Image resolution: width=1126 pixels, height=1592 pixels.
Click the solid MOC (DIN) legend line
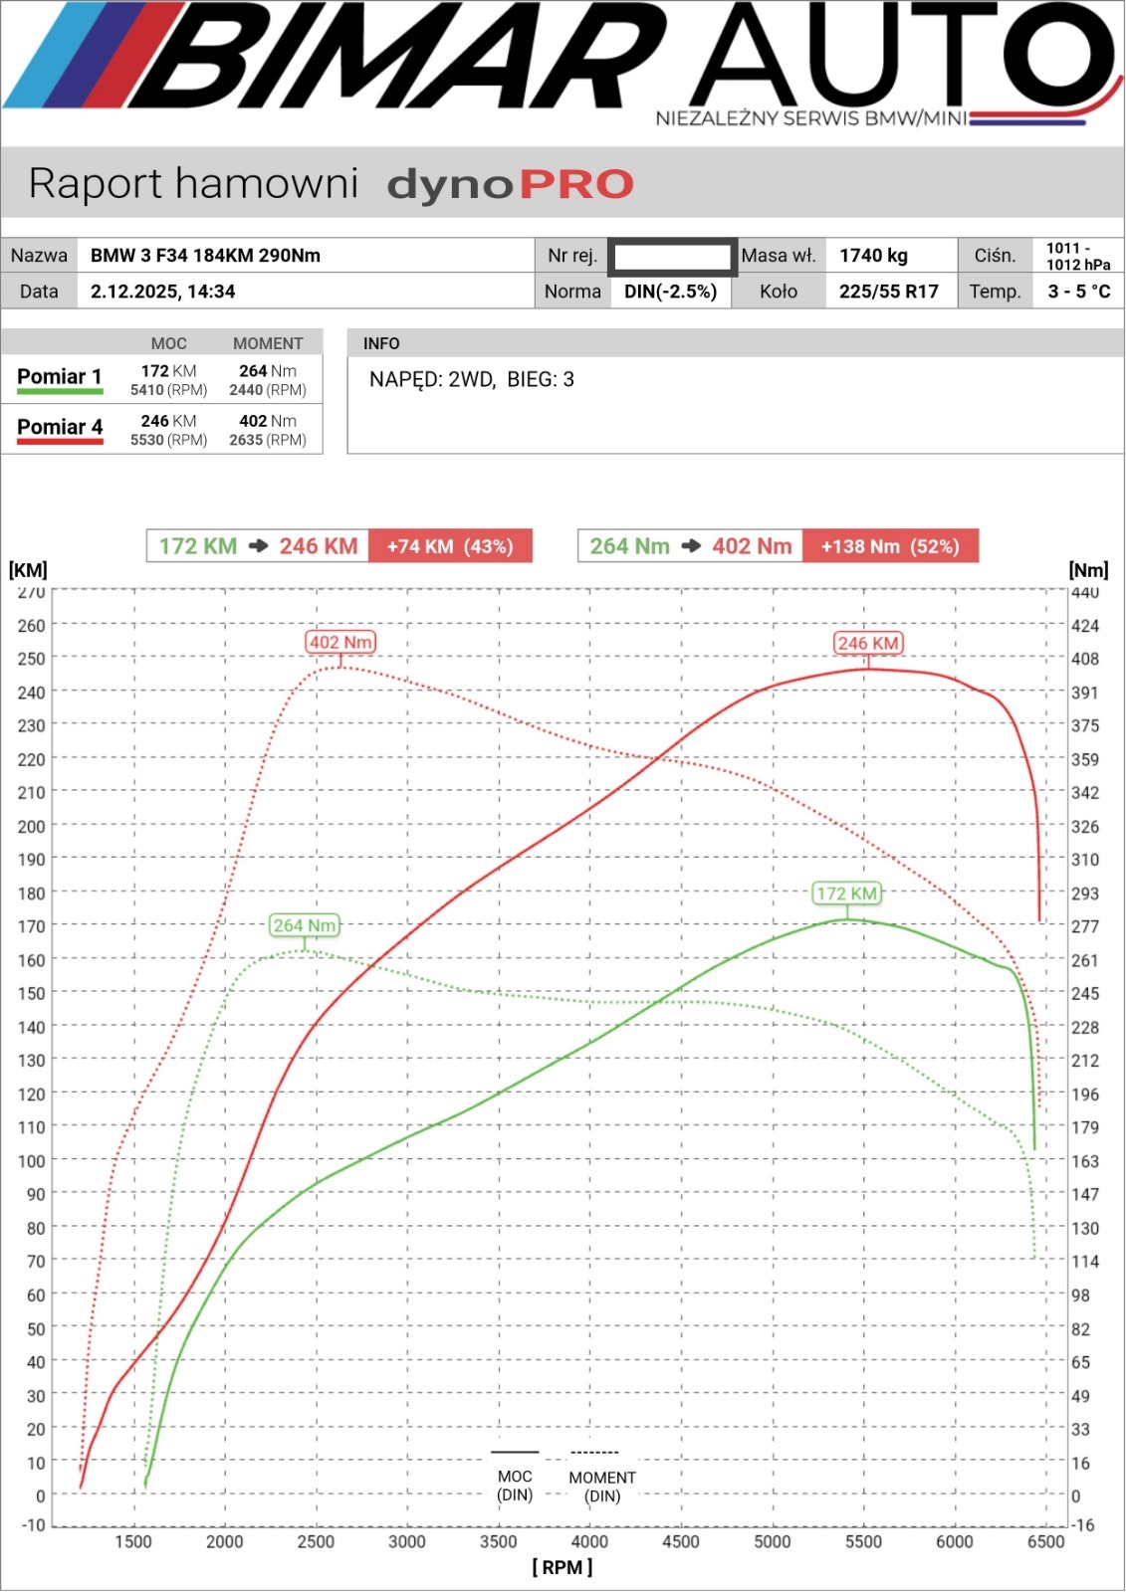pyautogui.click(x=515, y=1452)
